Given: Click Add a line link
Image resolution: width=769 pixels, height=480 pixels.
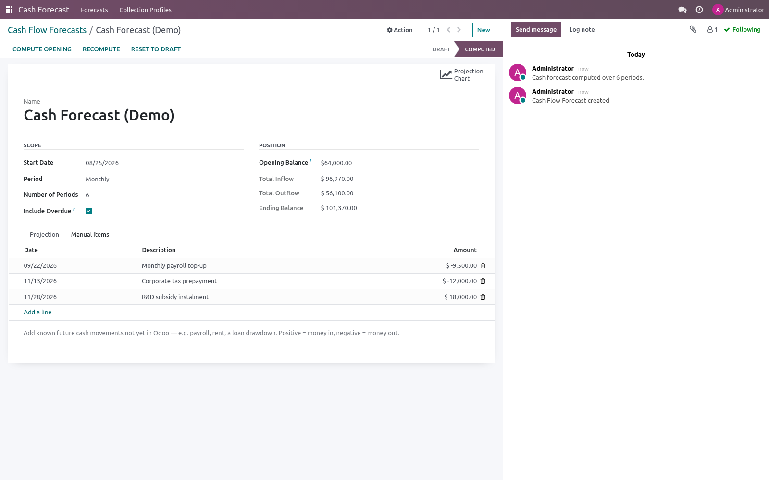Looking at the screenshot, I should pyautogui.click(x=37, y=312).
